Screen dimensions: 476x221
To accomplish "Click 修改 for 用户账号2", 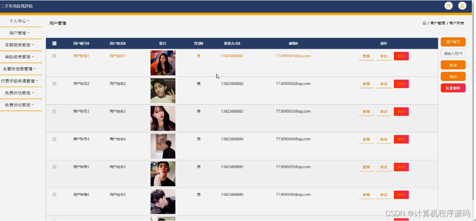I will tap(384, 84).
